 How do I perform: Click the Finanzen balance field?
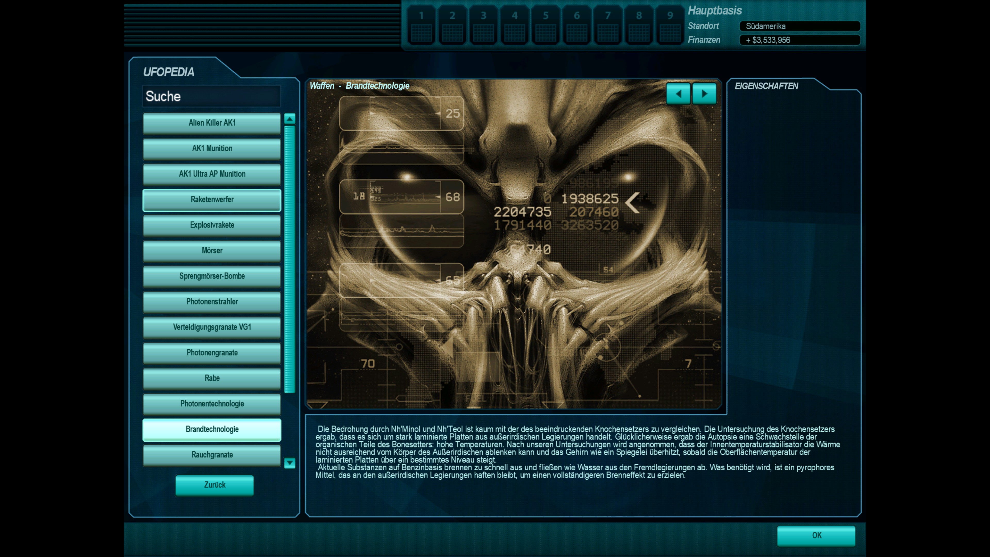click(799, 40)
